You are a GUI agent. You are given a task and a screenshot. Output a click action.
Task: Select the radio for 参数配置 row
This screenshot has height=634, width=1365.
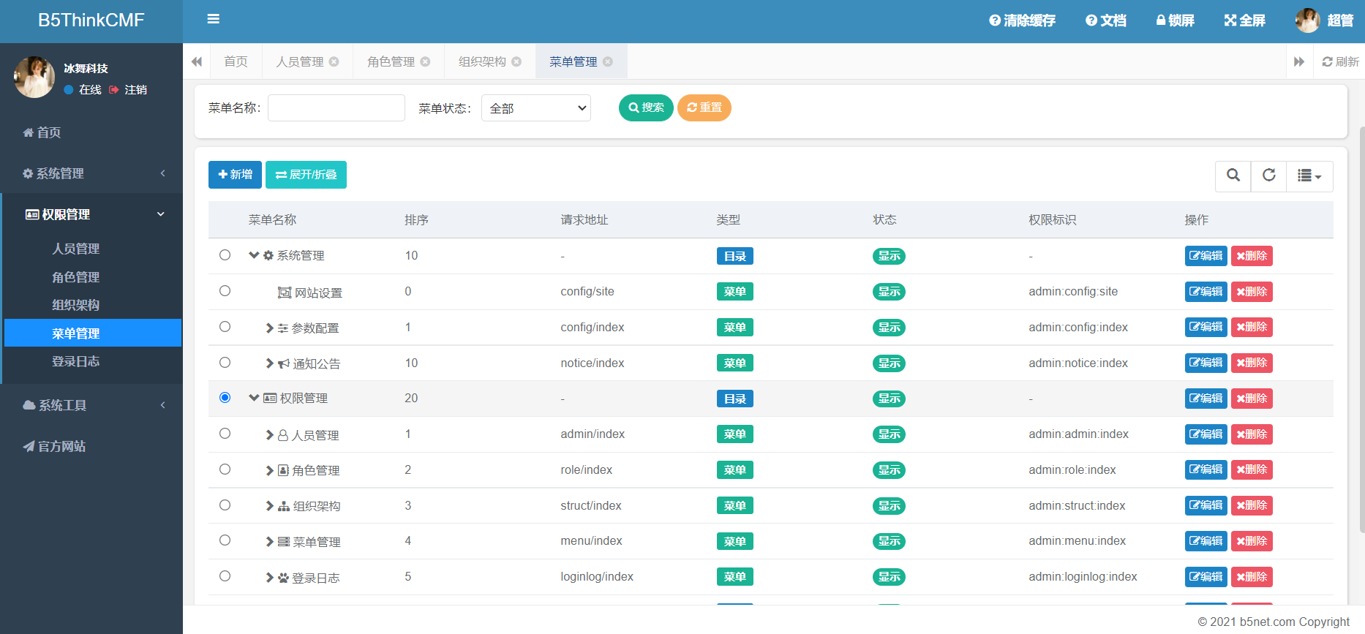[x=225, y=326]
